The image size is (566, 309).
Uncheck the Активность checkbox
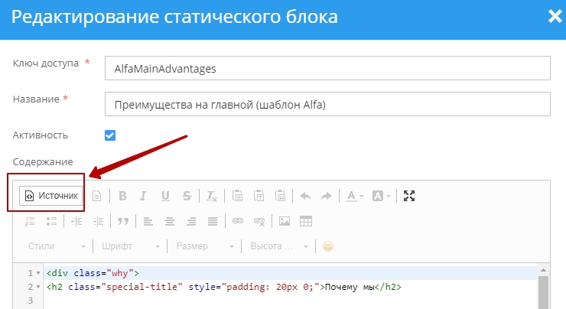(x=110, y=135)
